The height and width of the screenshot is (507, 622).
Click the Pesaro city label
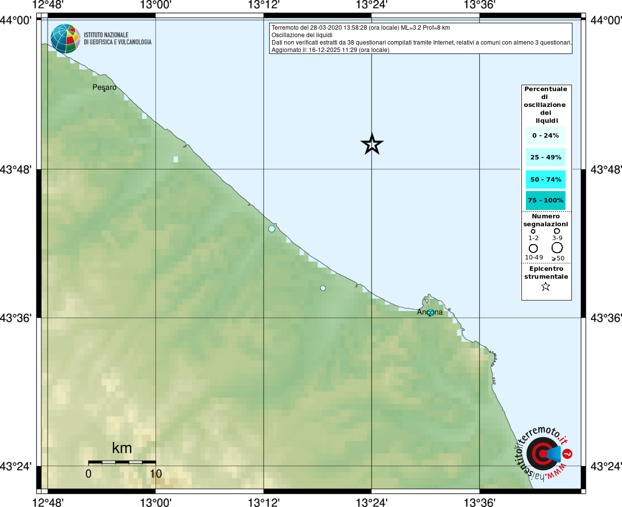click(x=105, y=88)
